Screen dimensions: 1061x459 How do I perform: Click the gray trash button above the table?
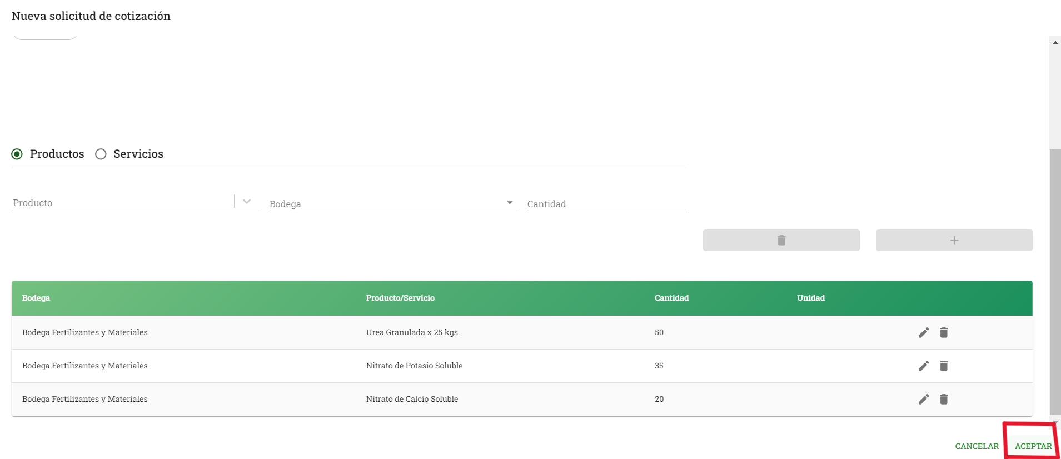[781, 240]
